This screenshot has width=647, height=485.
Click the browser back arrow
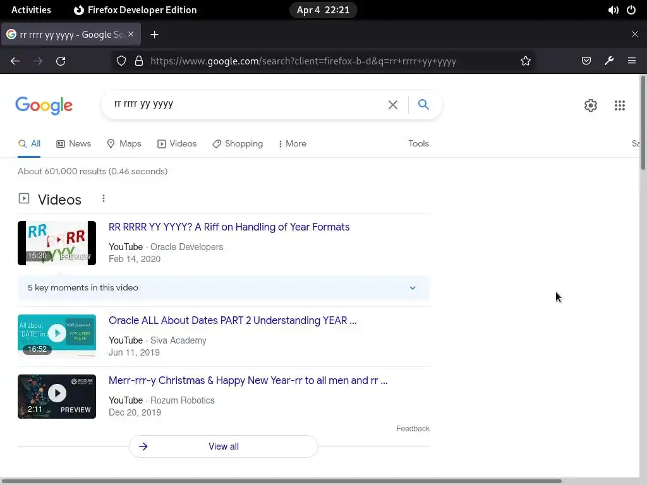15,61
